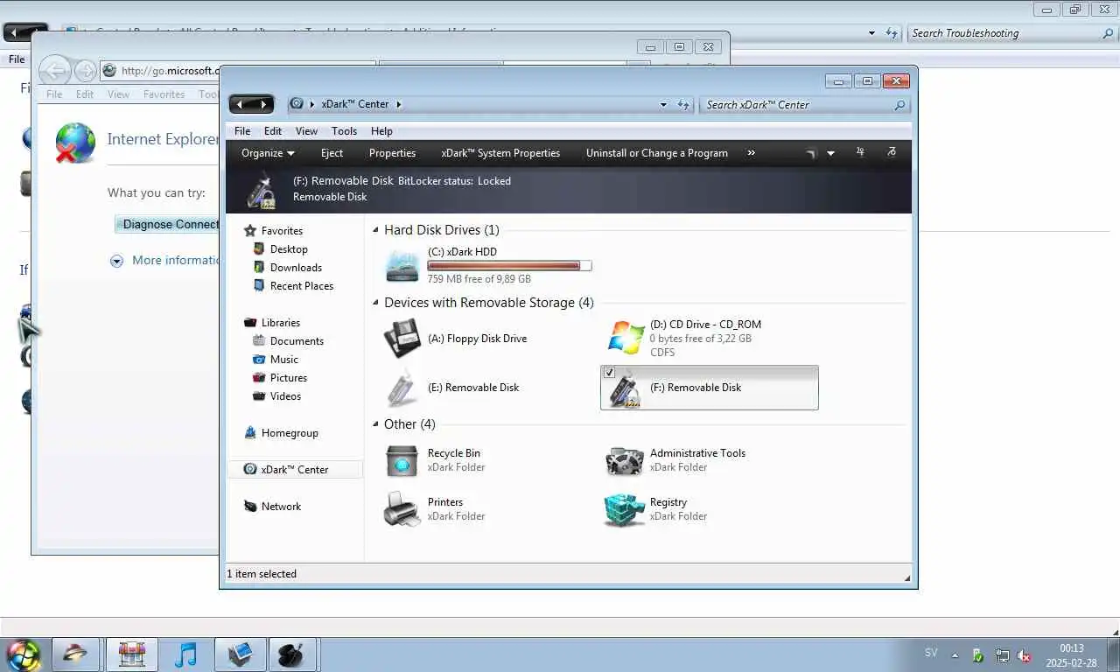Click the Search xDark™ Center field

[805, 105]
